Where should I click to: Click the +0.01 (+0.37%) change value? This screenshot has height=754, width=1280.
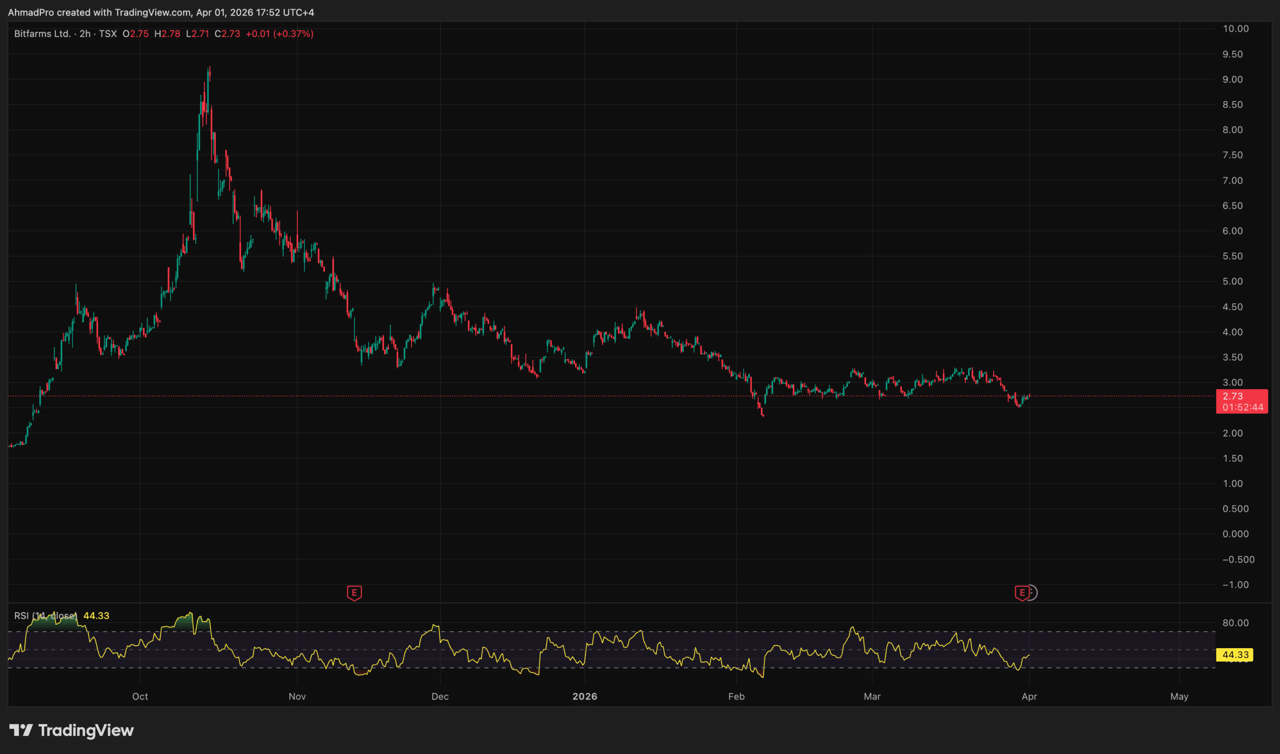pyautogui.click(x=279, y=33)
